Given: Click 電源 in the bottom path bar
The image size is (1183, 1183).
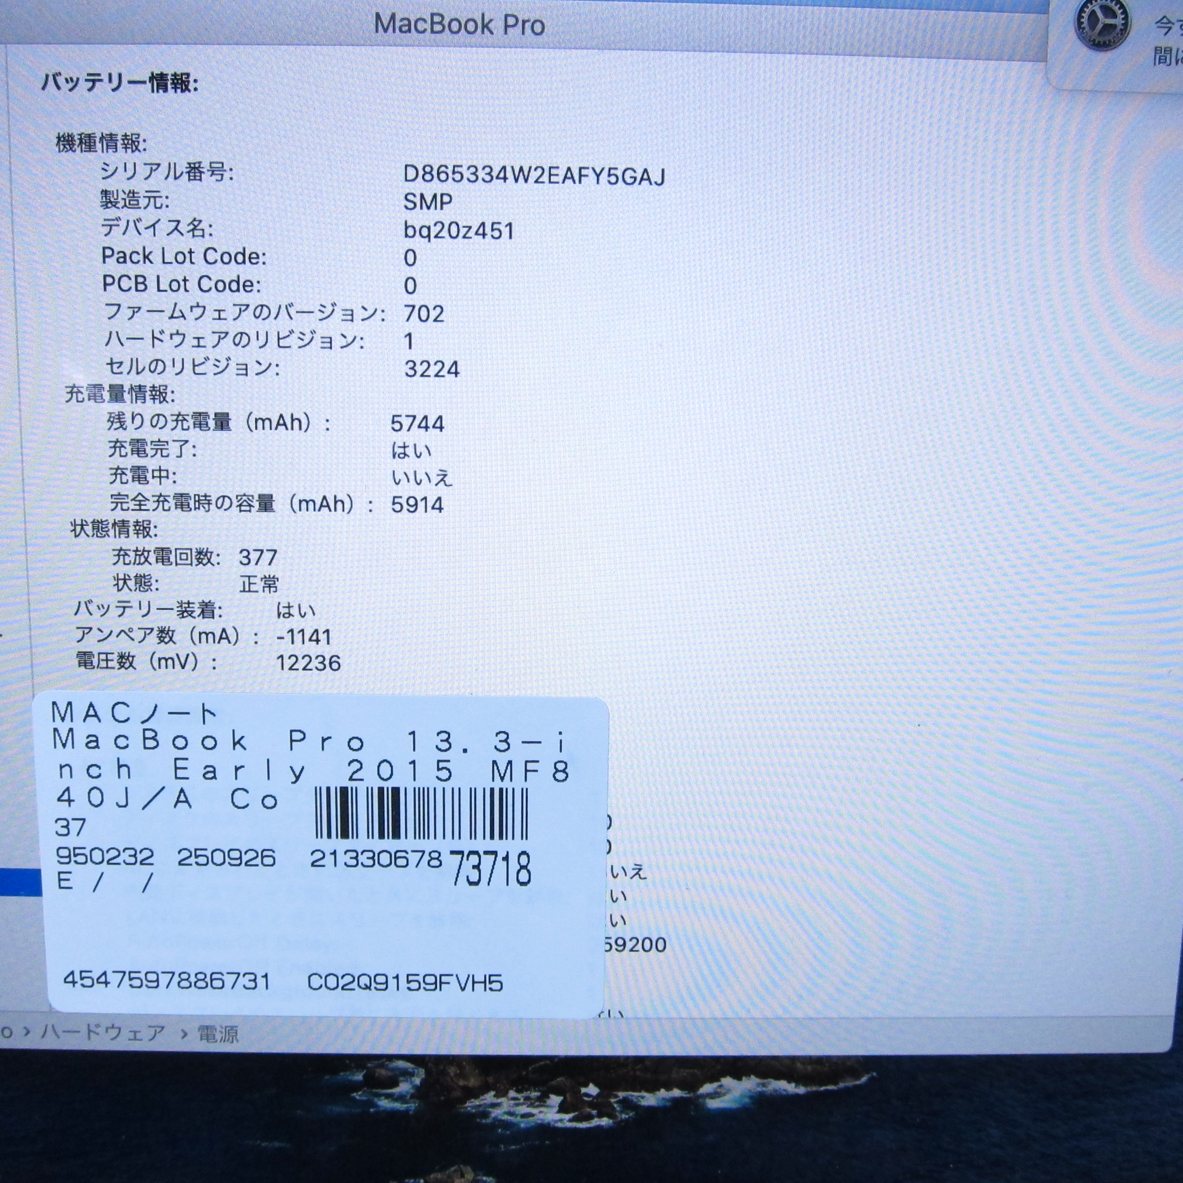Looking at the screenshot, I should coord(218,1035).
